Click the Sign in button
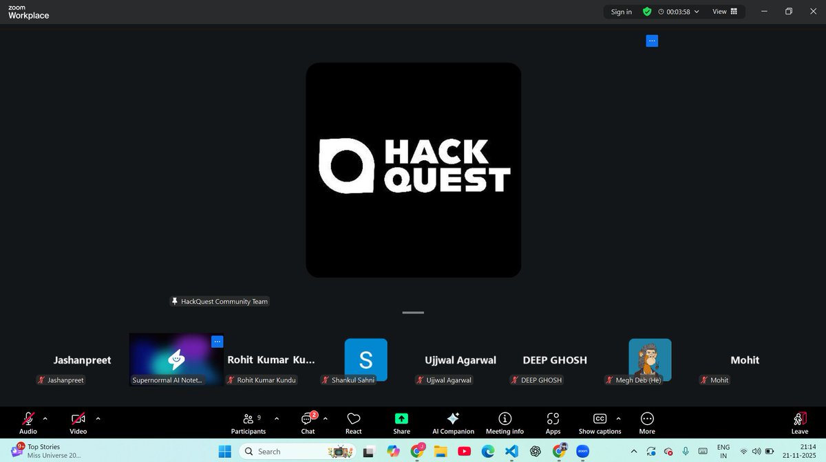This screenshot has width=826, height=462. pyautogui.click(x=622, y=12)
